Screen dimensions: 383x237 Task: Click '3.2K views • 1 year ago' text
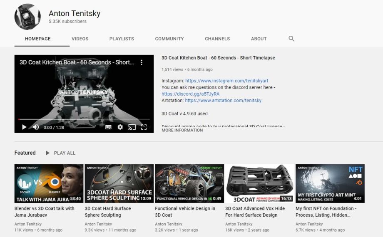click(177, 230)
